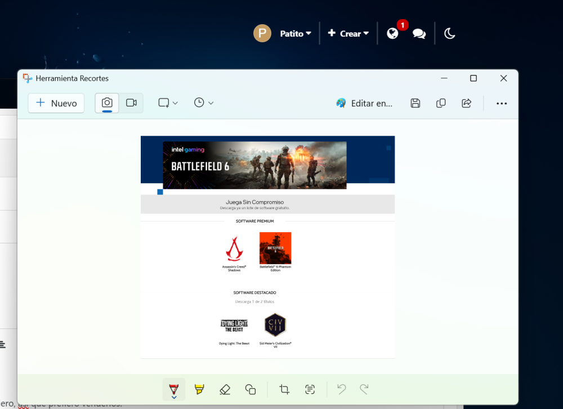Click the Dying Light The Beast logo
This screenshot has width=563, height=409.
click(234, 325)
